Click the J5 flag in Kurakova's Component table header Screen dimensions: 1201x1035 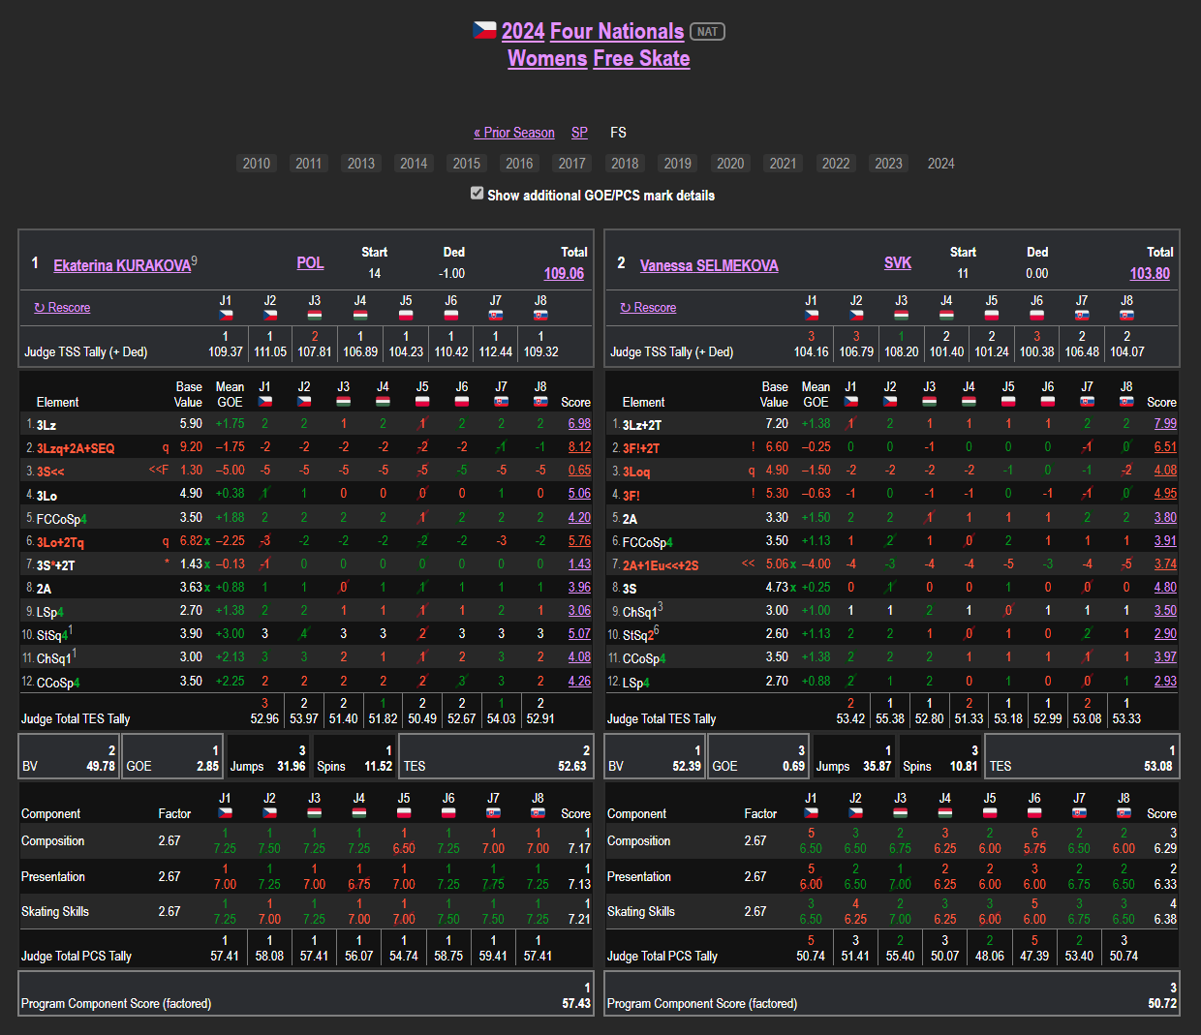pos(404,813)
